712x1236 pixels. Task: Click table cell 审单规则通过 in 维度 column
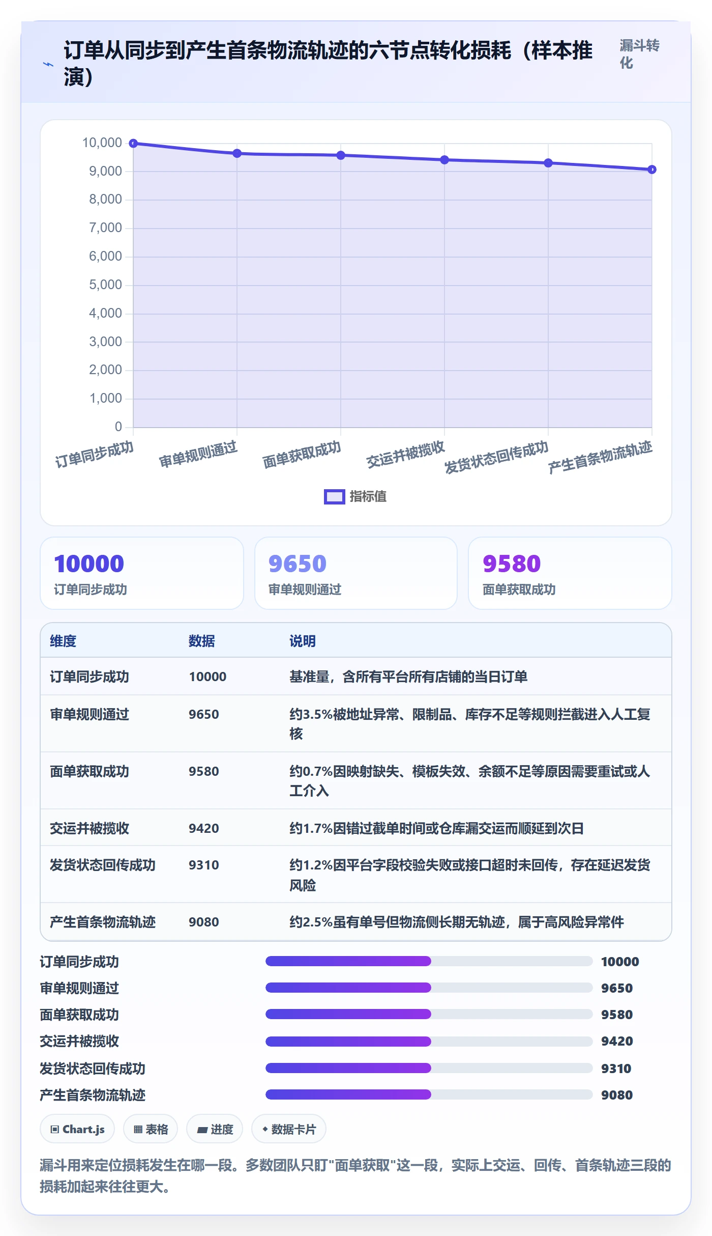pos(90,714)
